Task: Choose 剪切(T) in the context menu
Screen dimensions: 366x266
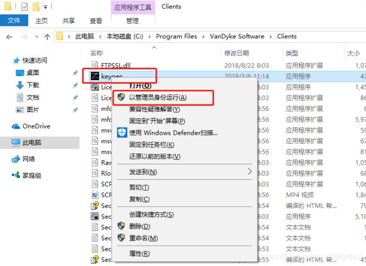Action: click(185, 187)
